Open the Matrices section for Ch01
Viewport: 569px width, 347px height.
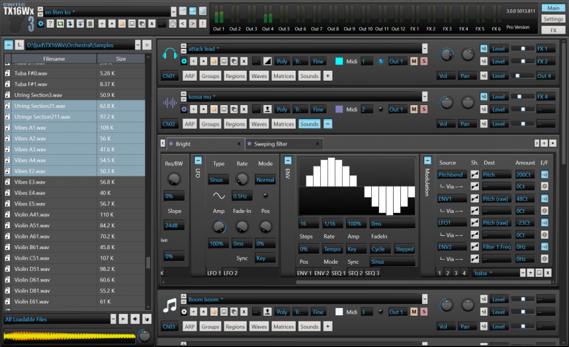[x=283, y=76]
